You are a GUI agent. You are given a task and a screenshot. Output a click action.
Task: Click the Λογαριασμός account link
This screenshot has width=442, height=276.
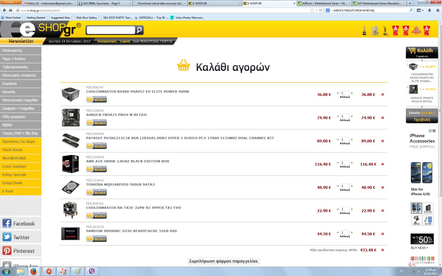pos(107,41)
